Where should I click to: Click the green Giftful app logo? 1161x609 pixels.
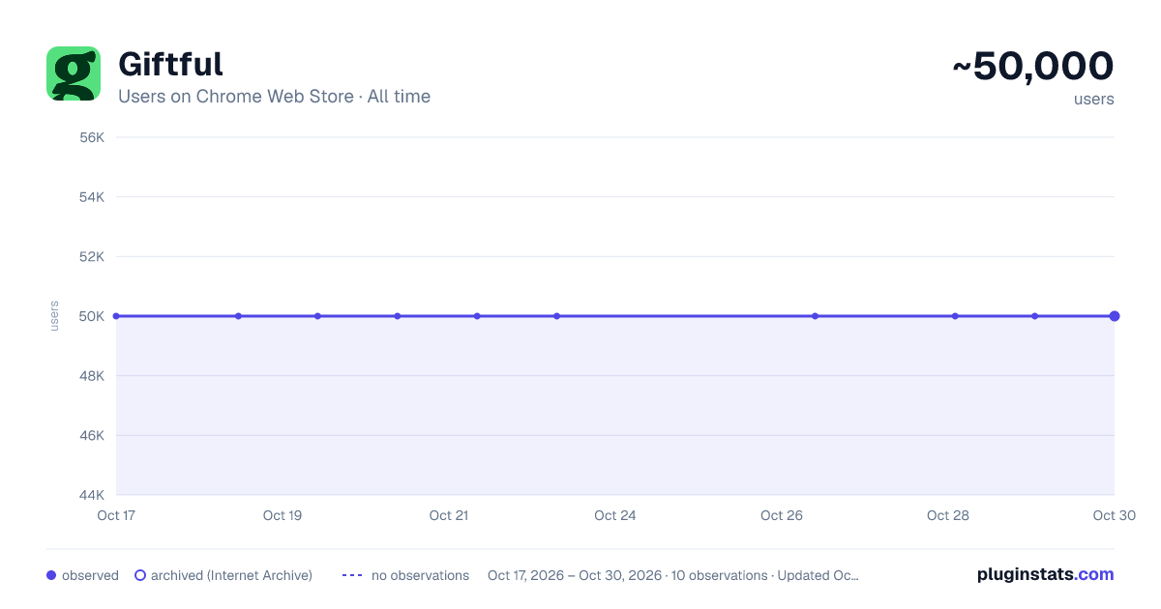click(74, 73)
